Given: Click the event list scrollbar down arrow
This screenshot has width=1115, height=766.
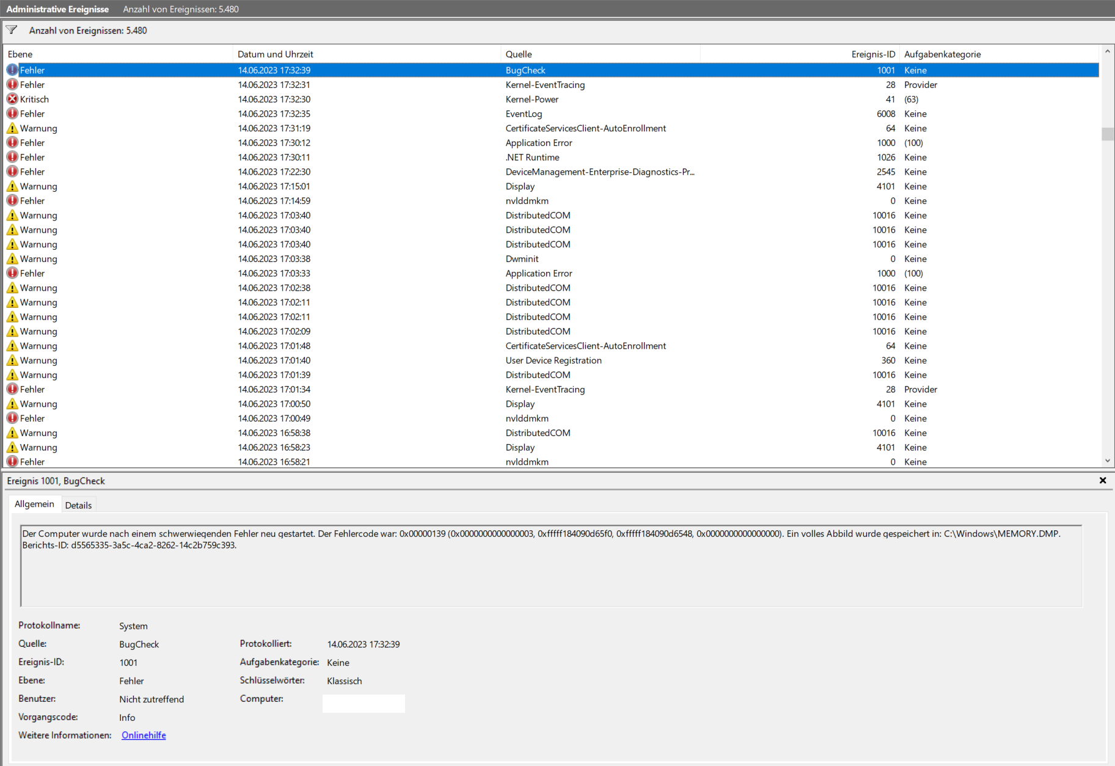Looking at the screenshot, I should [1107, 461].
